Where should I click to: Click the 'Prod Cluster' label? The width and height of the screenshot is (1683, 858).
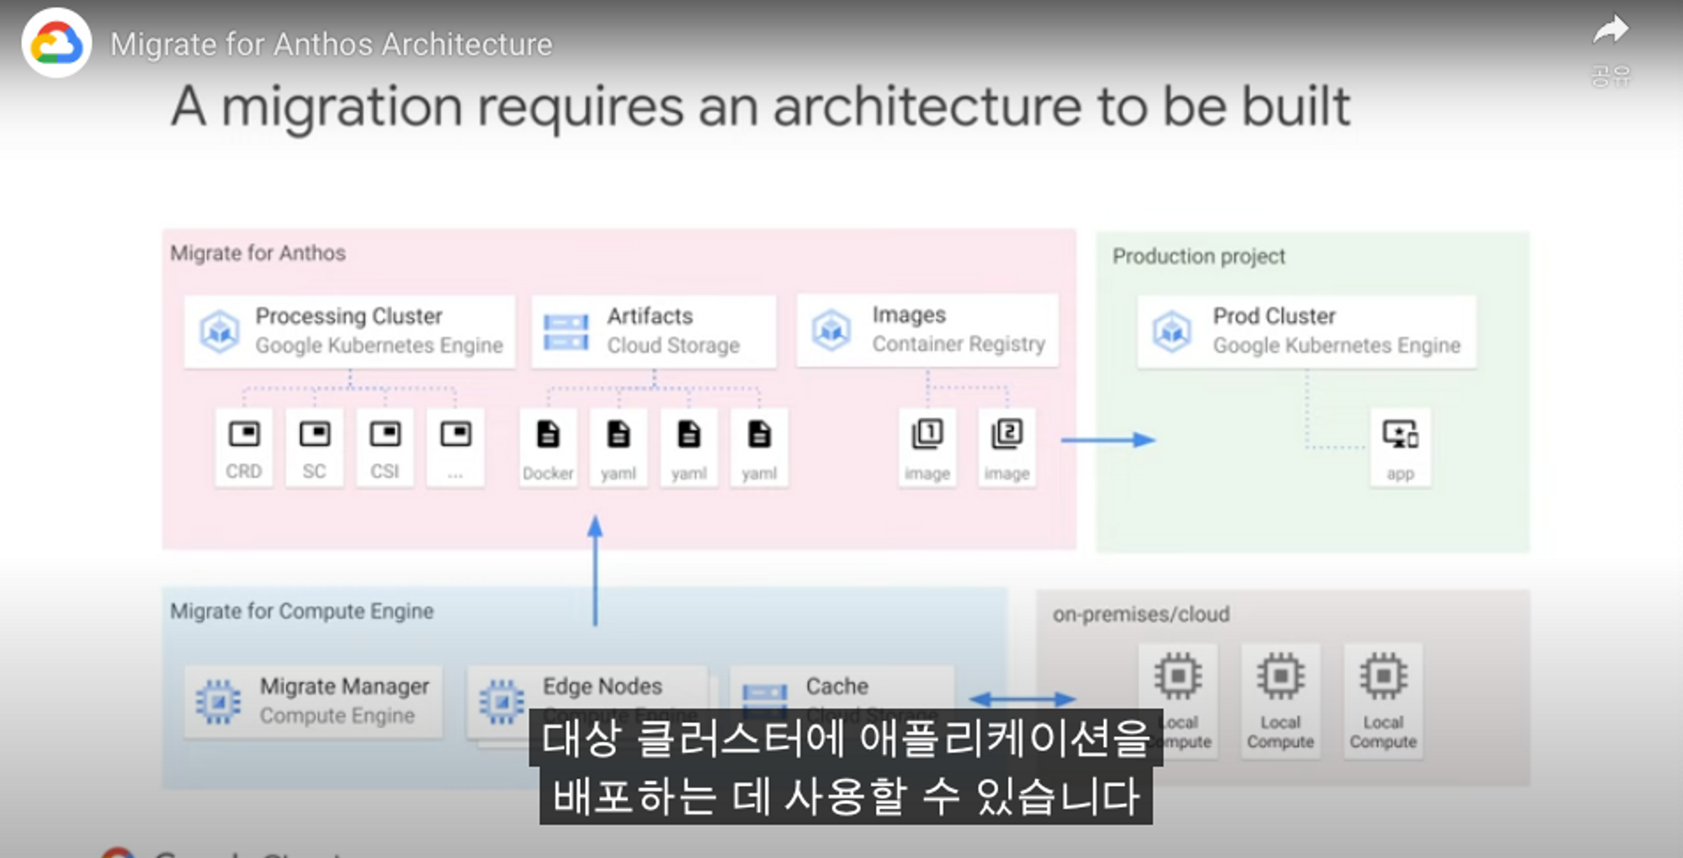point(1274,316)
